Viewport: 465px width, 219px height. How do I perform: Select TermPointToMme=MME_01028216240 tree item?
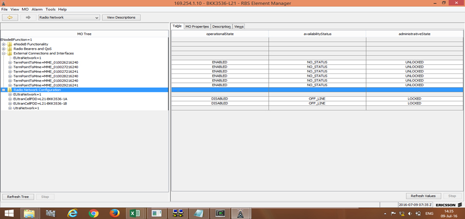46,76
